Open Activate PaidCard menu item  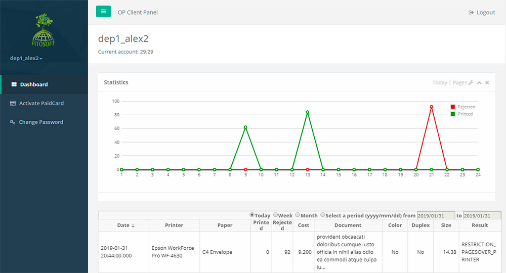pos(41,103)
